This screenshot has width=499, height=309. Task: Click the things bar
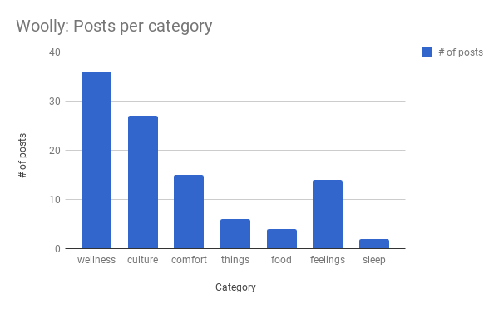click(235, 234)
